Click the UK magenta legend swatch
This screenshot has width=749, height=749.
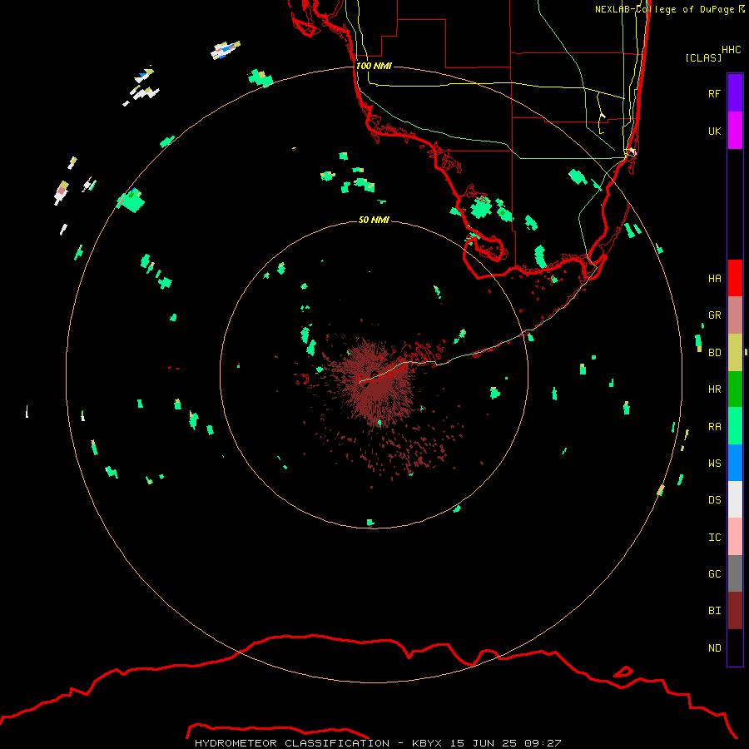coord(735,130)
